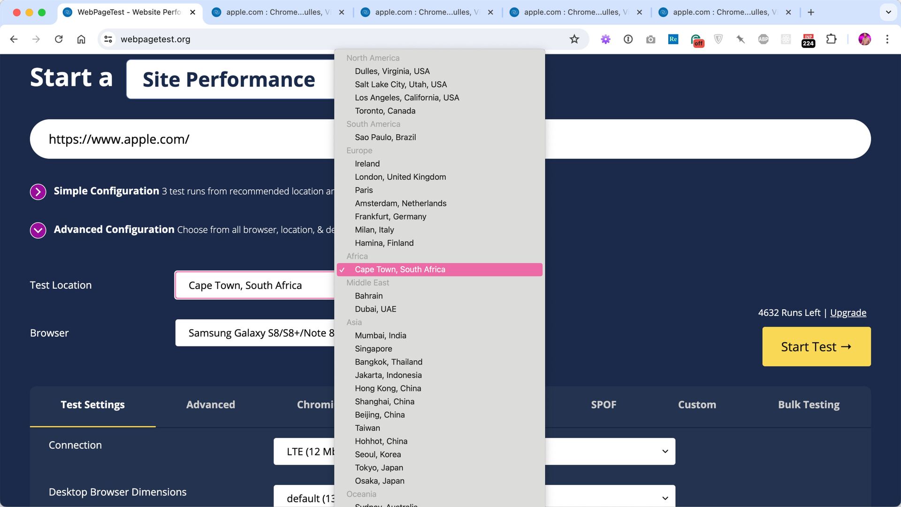
Task: Select Dubai, UAE
Action: pyautogui.click(x=440, y=309)
